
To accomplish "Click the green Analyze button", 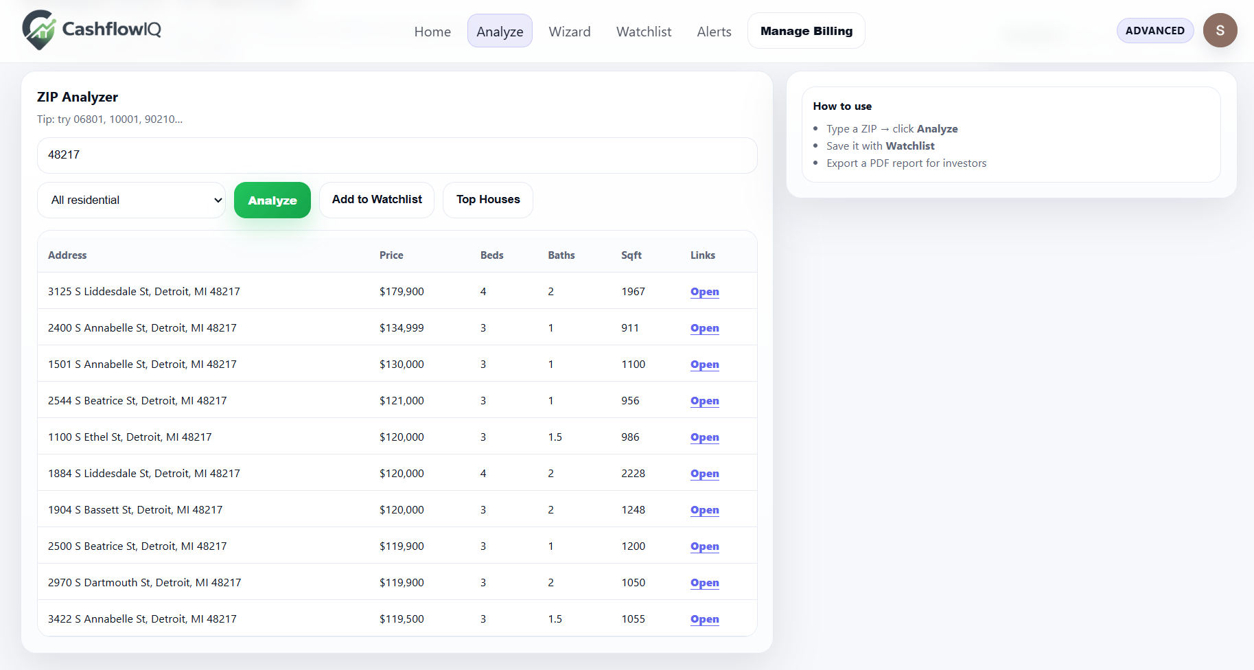I will (x=272, y=200).
